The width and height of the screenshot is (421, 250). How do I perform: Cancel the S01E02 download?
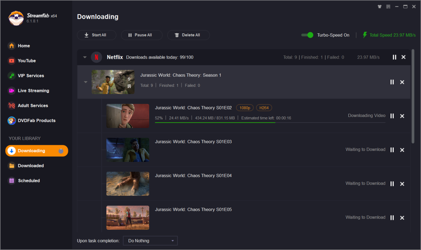point(402,116)
